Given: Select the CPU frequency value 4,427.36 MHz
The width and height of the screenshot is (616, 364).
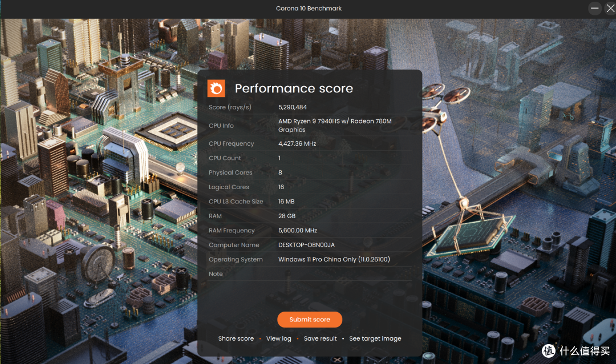Looking at the screenshot, I should point(297,144).
